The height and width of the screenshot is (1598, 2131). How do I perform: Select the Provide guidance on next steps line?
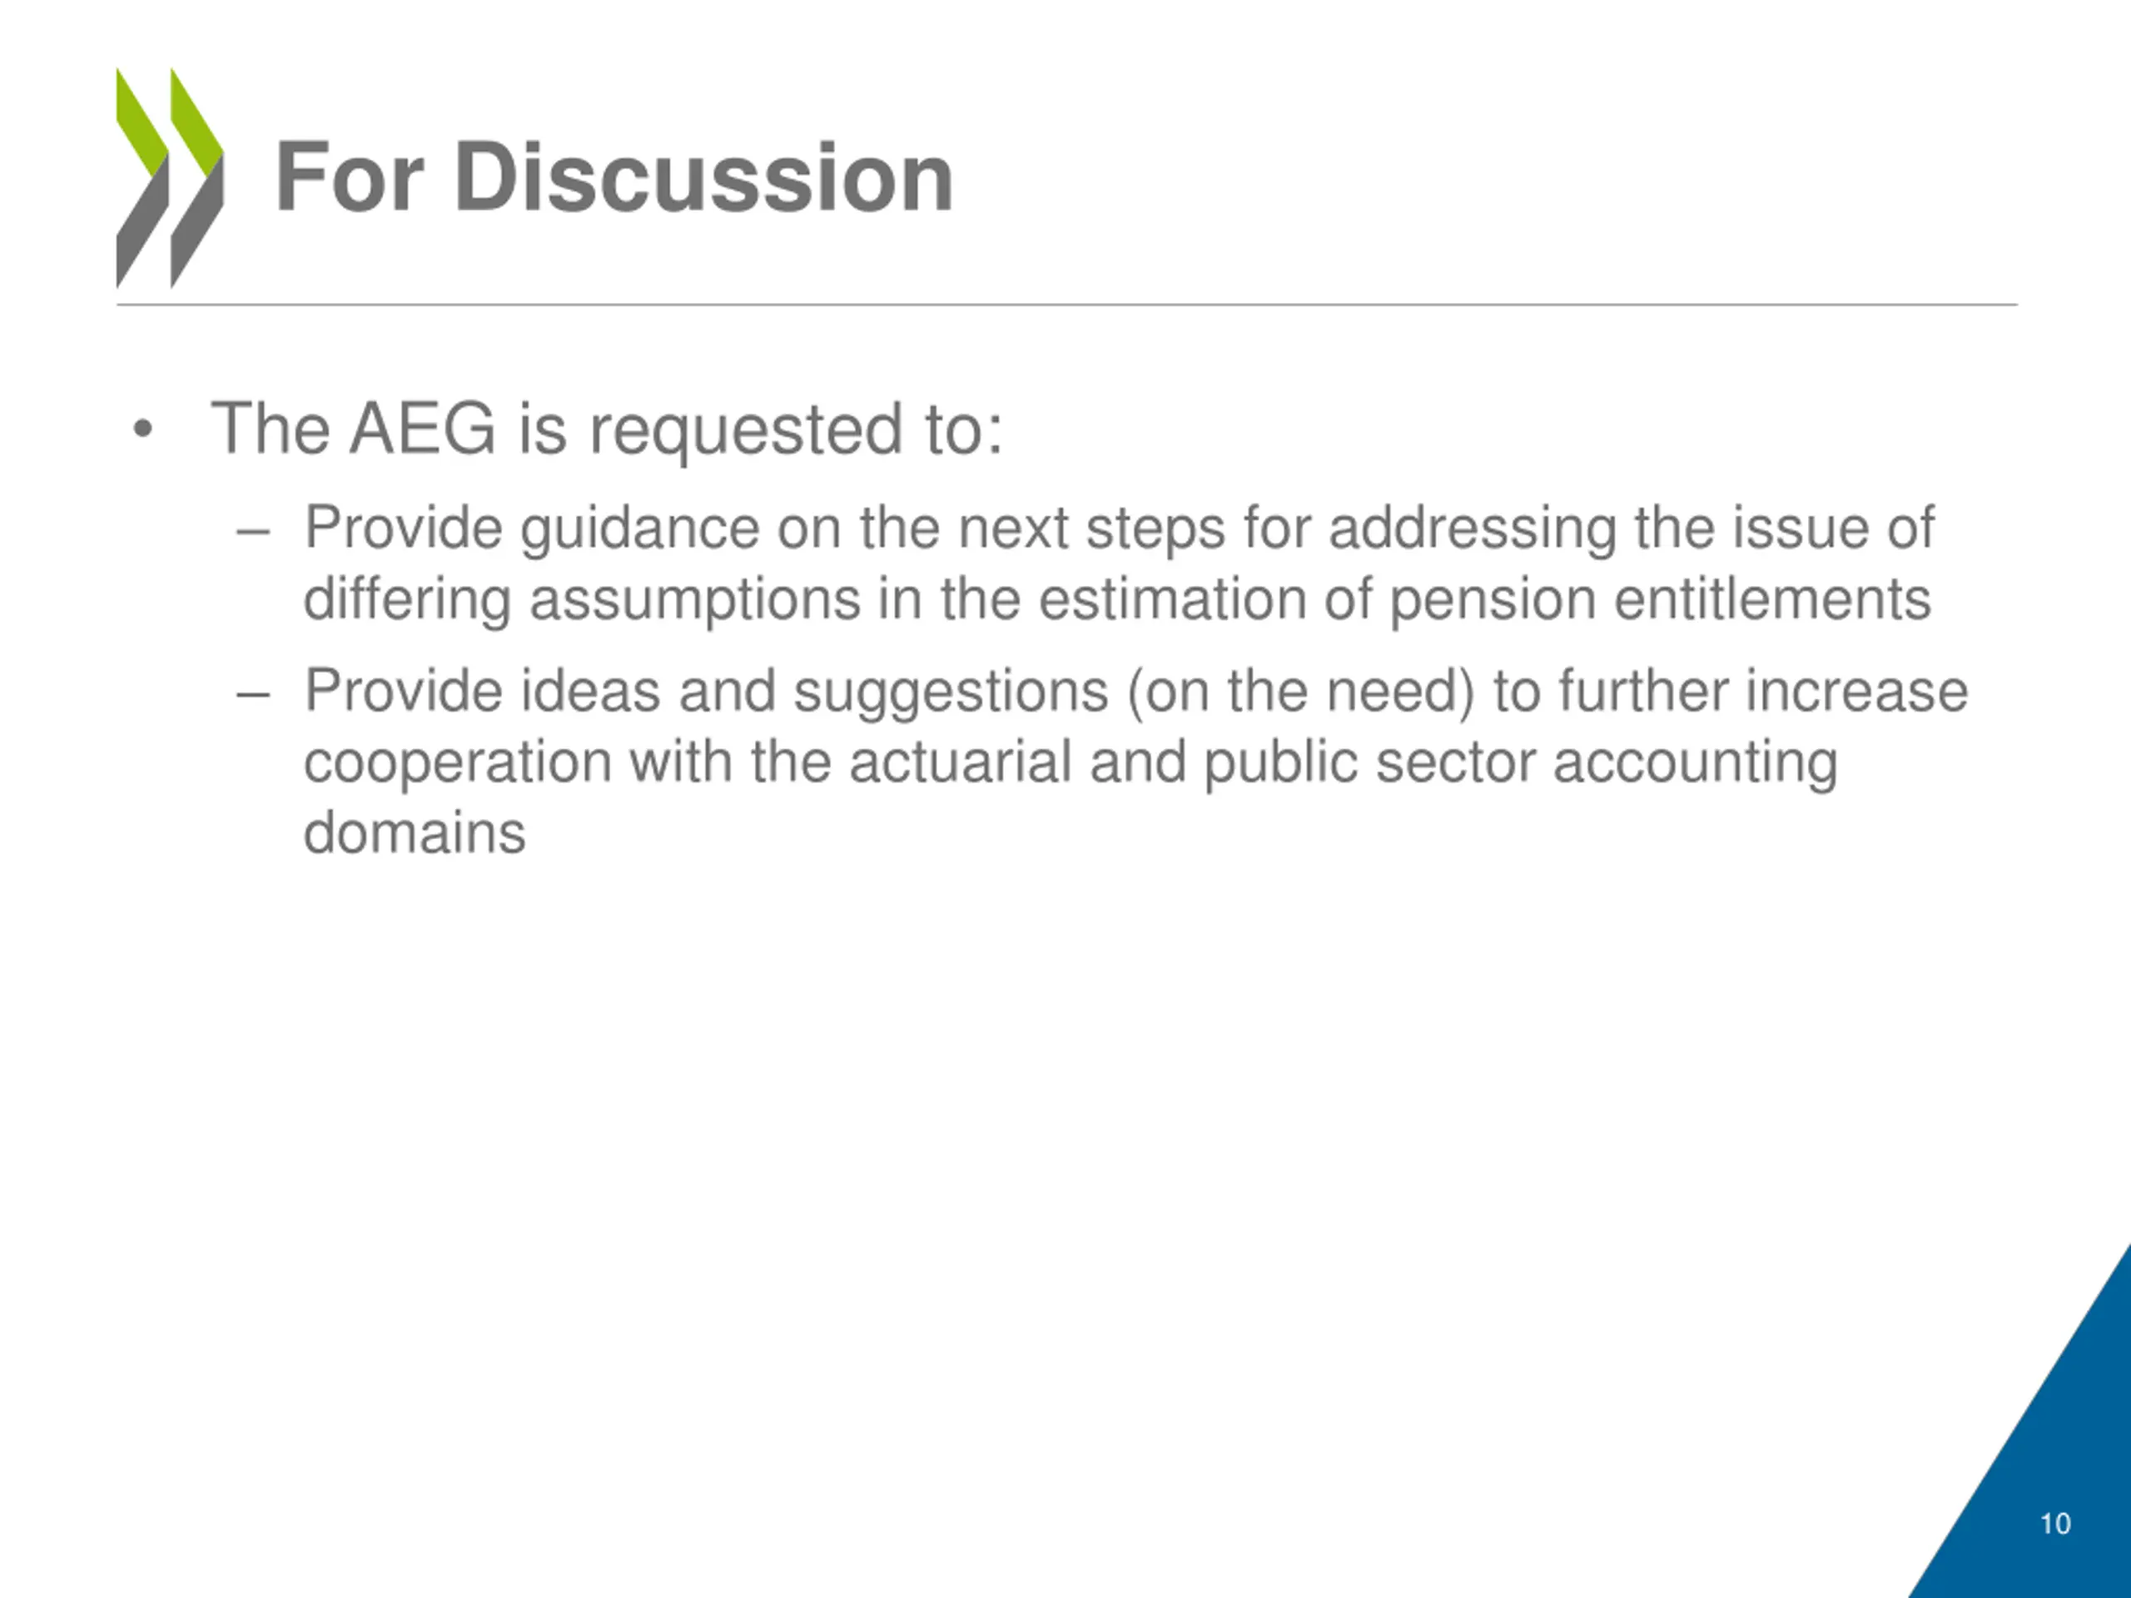1119,529
